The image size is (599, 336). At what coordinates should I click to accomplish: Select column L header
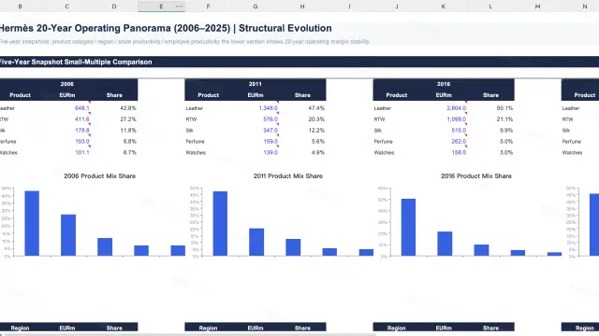tap(490, 7)
